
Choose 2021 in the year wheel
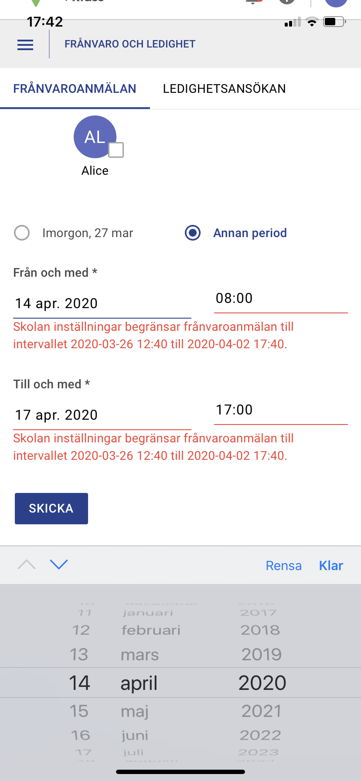point(262,711)
